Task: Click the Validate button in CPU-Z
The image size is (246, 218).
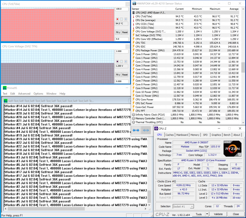Action: pyautogui.click(x=218, y=214)
